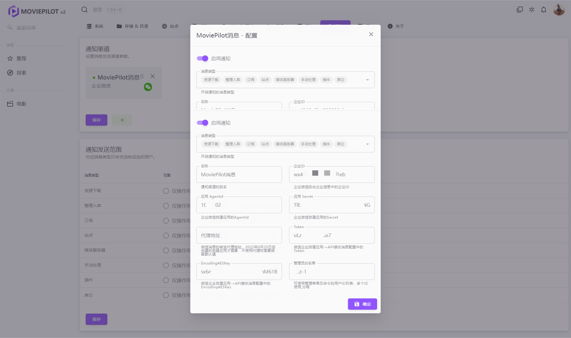The image size is (571, 338).
Task: Open the MoviePilot消息 企业微信 channel card
Action: 124,82
